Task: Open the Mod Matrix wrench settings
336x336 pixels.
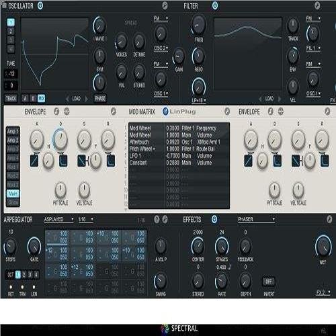Action: tap(227, 112)
